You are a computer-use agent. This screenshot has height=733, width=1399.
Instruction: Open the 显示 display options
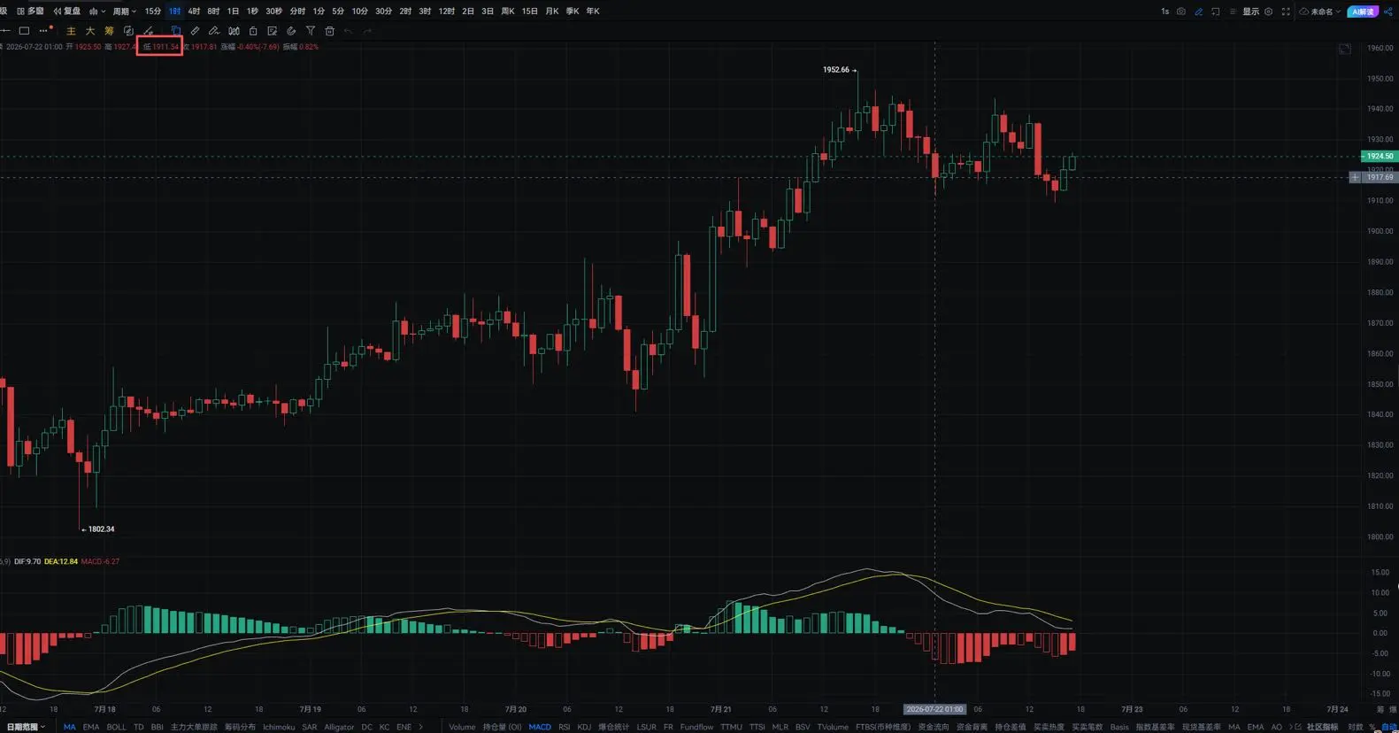tap(1250, 12)
